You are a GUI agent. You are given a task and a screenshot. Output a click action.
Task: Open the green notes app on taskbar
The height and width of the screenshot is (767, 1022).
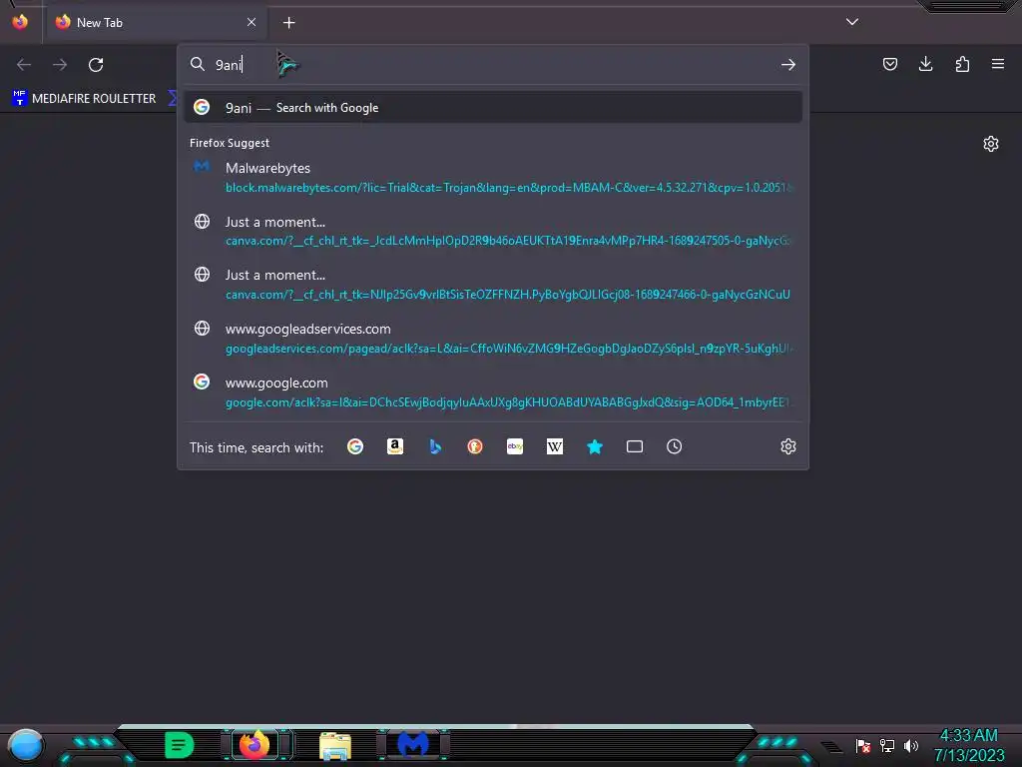pos(180,745)
